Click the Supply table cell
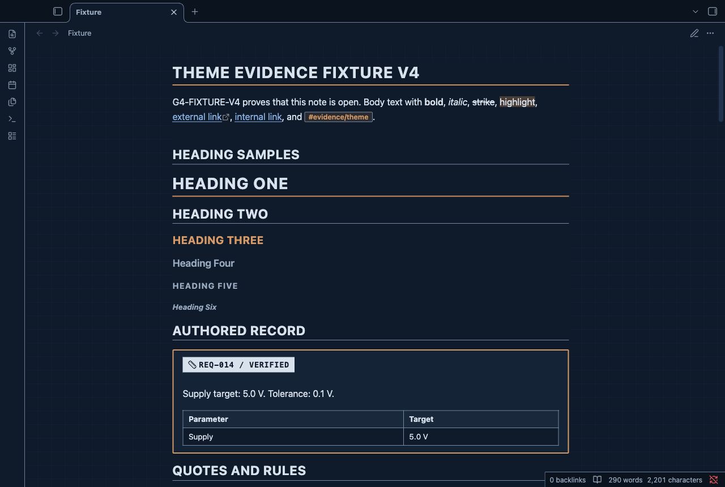 pos(293,437)
